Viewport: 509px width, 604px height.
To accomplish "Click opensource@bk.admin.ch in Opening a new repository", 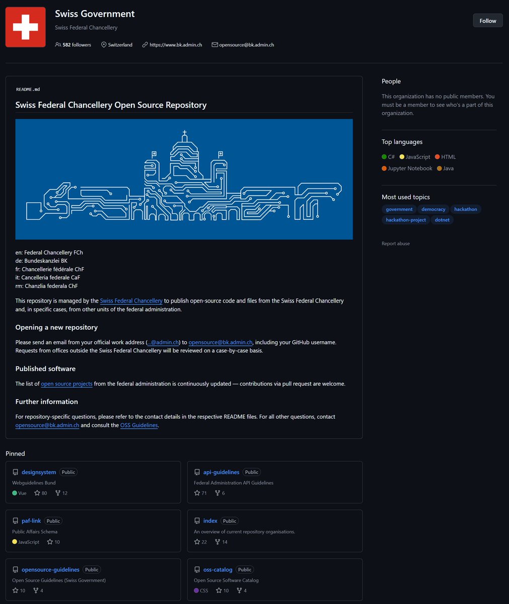I will click(x=221, y=342).
